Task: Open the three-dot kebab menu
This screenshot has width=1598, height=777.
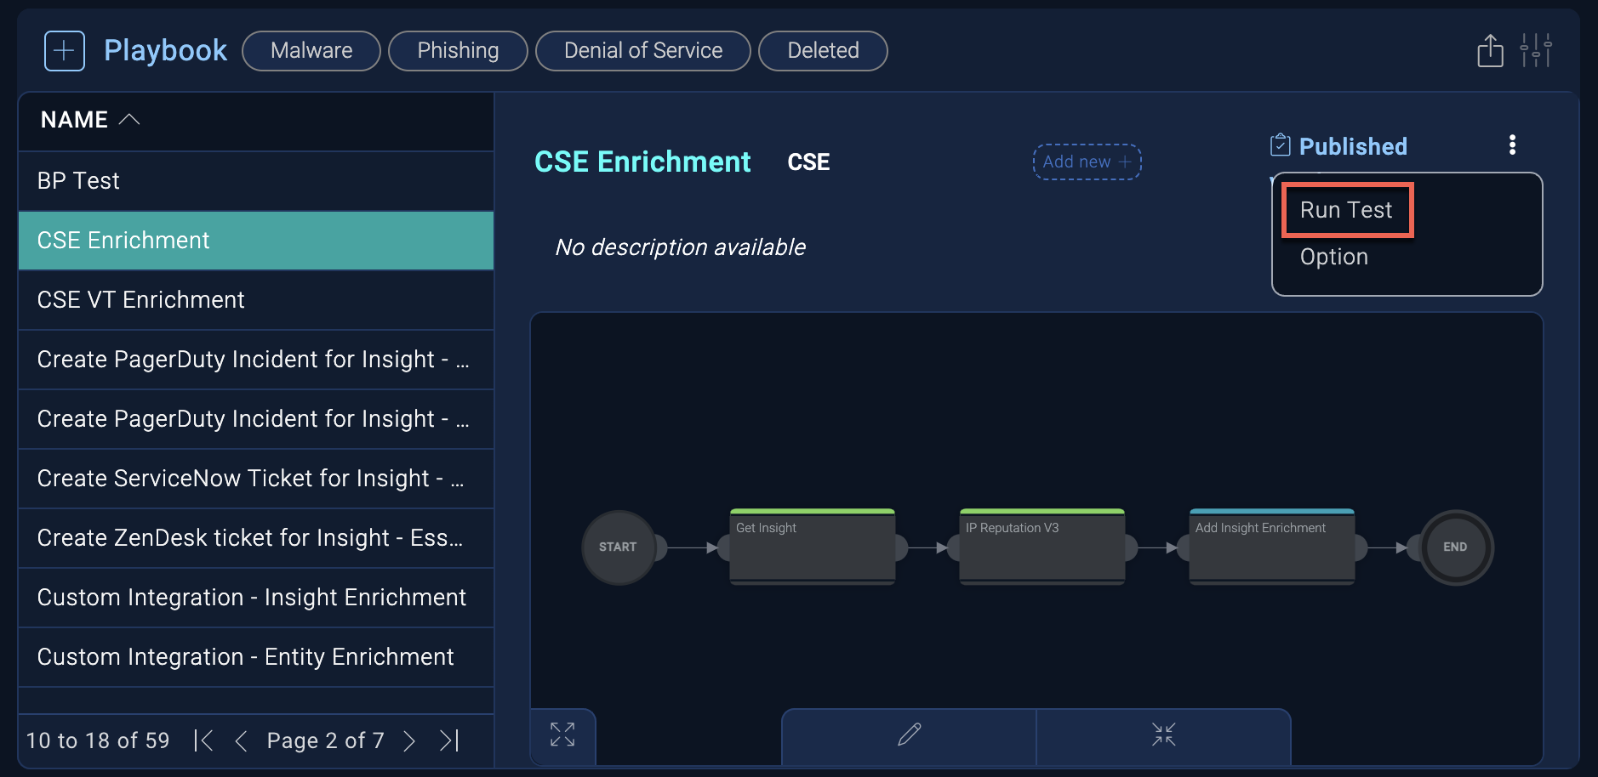Action: click(x=1512, y=145)
